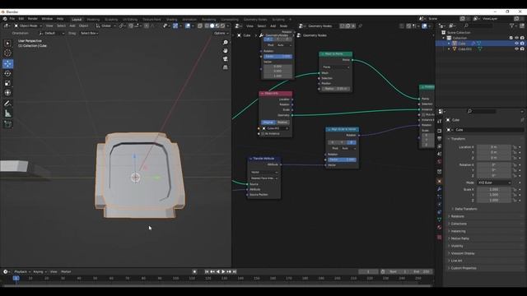Select Relative option in Object Info node
The width and height of the screenshot is (527, 296).
click(x=282, y=123)
